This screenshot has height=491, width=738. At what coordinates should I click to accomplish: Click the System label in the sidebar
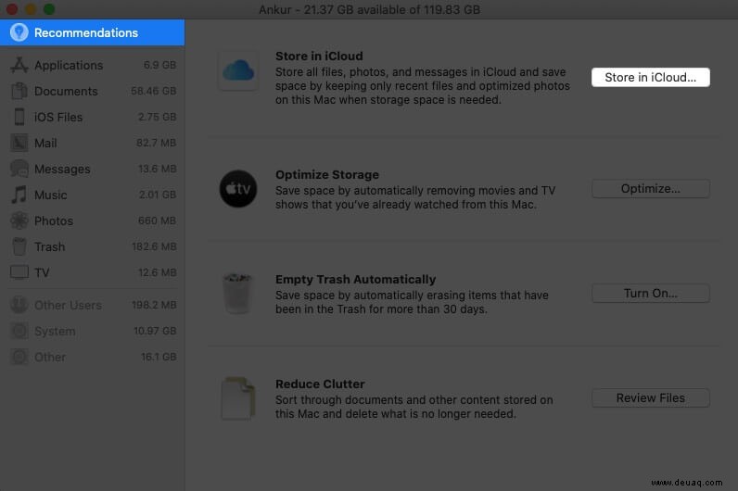click(55, 331)
